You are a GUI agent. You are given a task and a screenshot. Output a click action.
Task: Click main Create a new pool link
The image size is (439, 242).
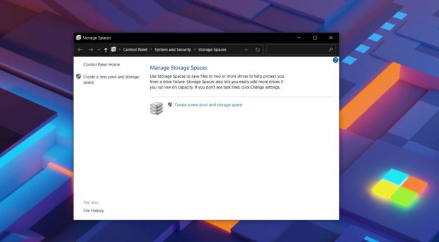pos(208,105)
